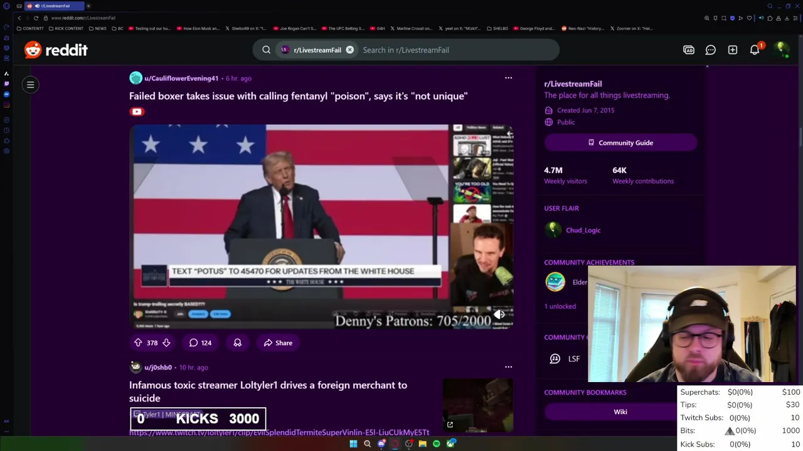Expand the hamburger navigation sidebar
Viewport: 803px width, 451px height.
pyautogui.click(x=30, y=85)
